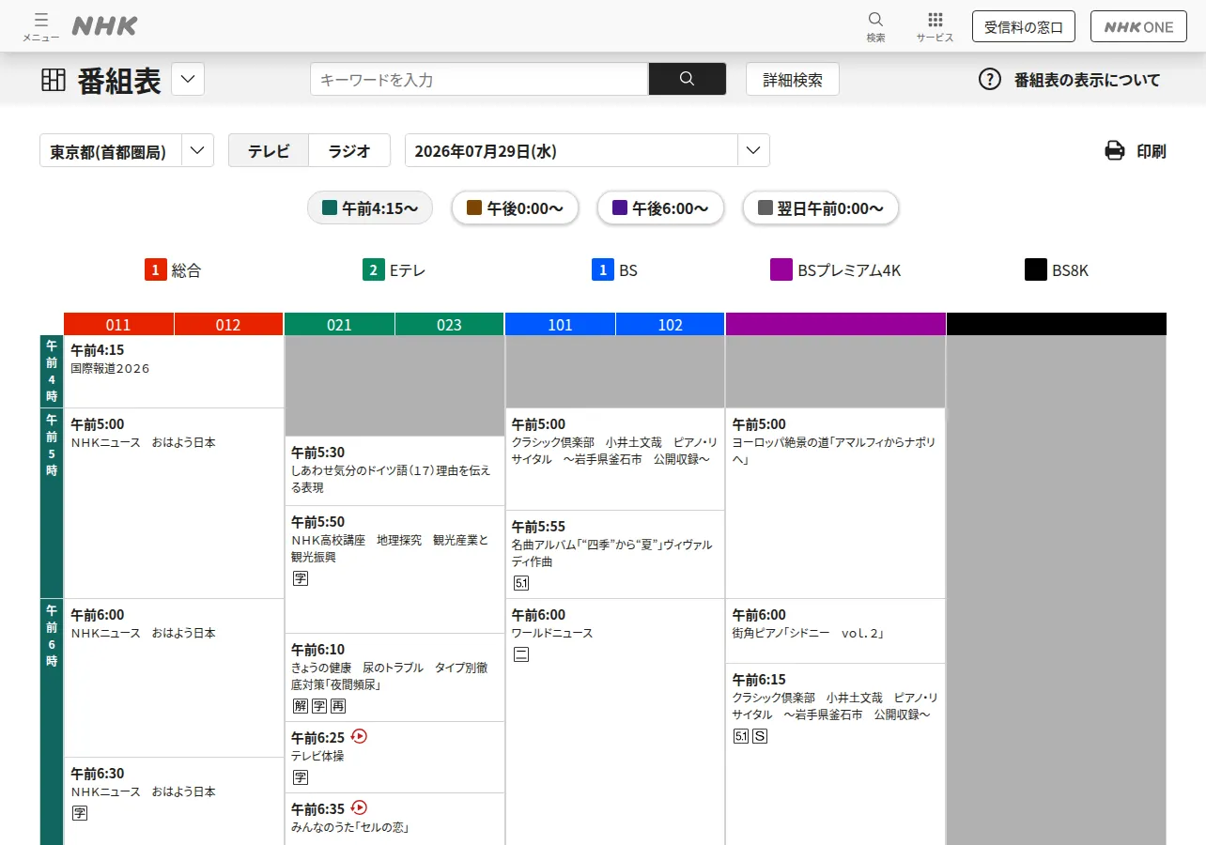Image resolution: width=1206 pixels, height=845 pixels.
Task: Jump to 翌日午前0:00〜 time slot
Action: pyautogui.click(x=821, y=207)
